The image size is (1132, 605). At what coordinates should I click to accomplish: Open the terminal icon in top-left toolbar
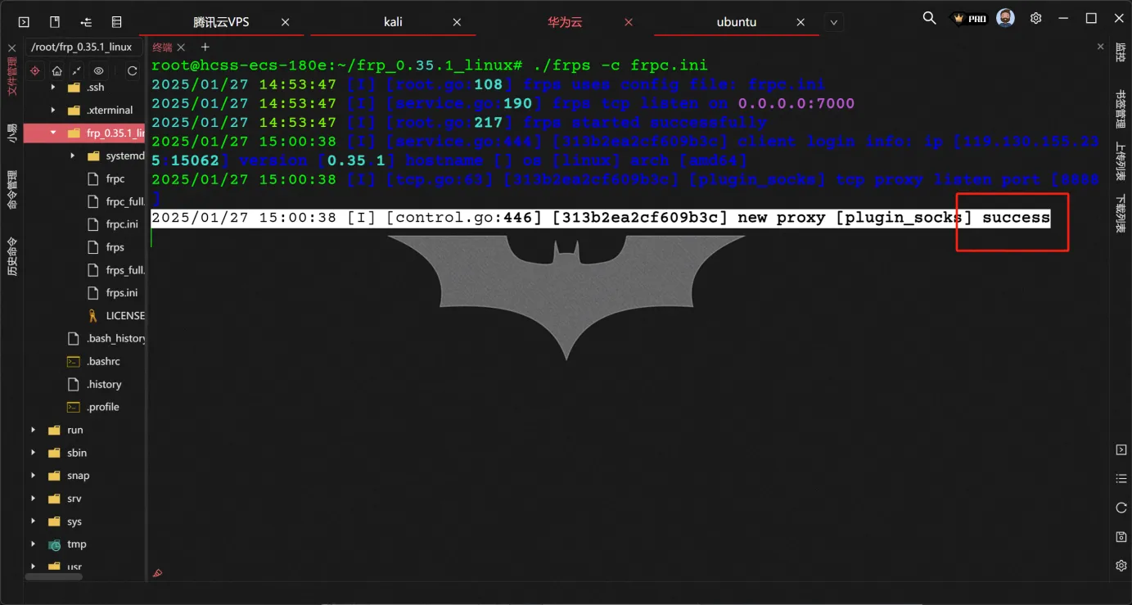coord(23,22)
